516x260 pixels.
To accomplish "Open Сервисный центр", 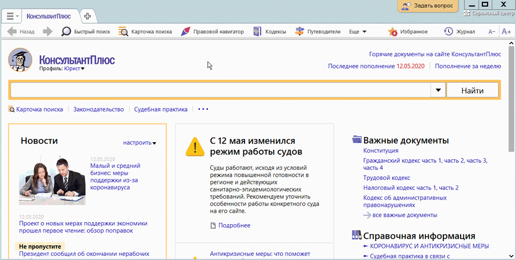I will 488,14.
